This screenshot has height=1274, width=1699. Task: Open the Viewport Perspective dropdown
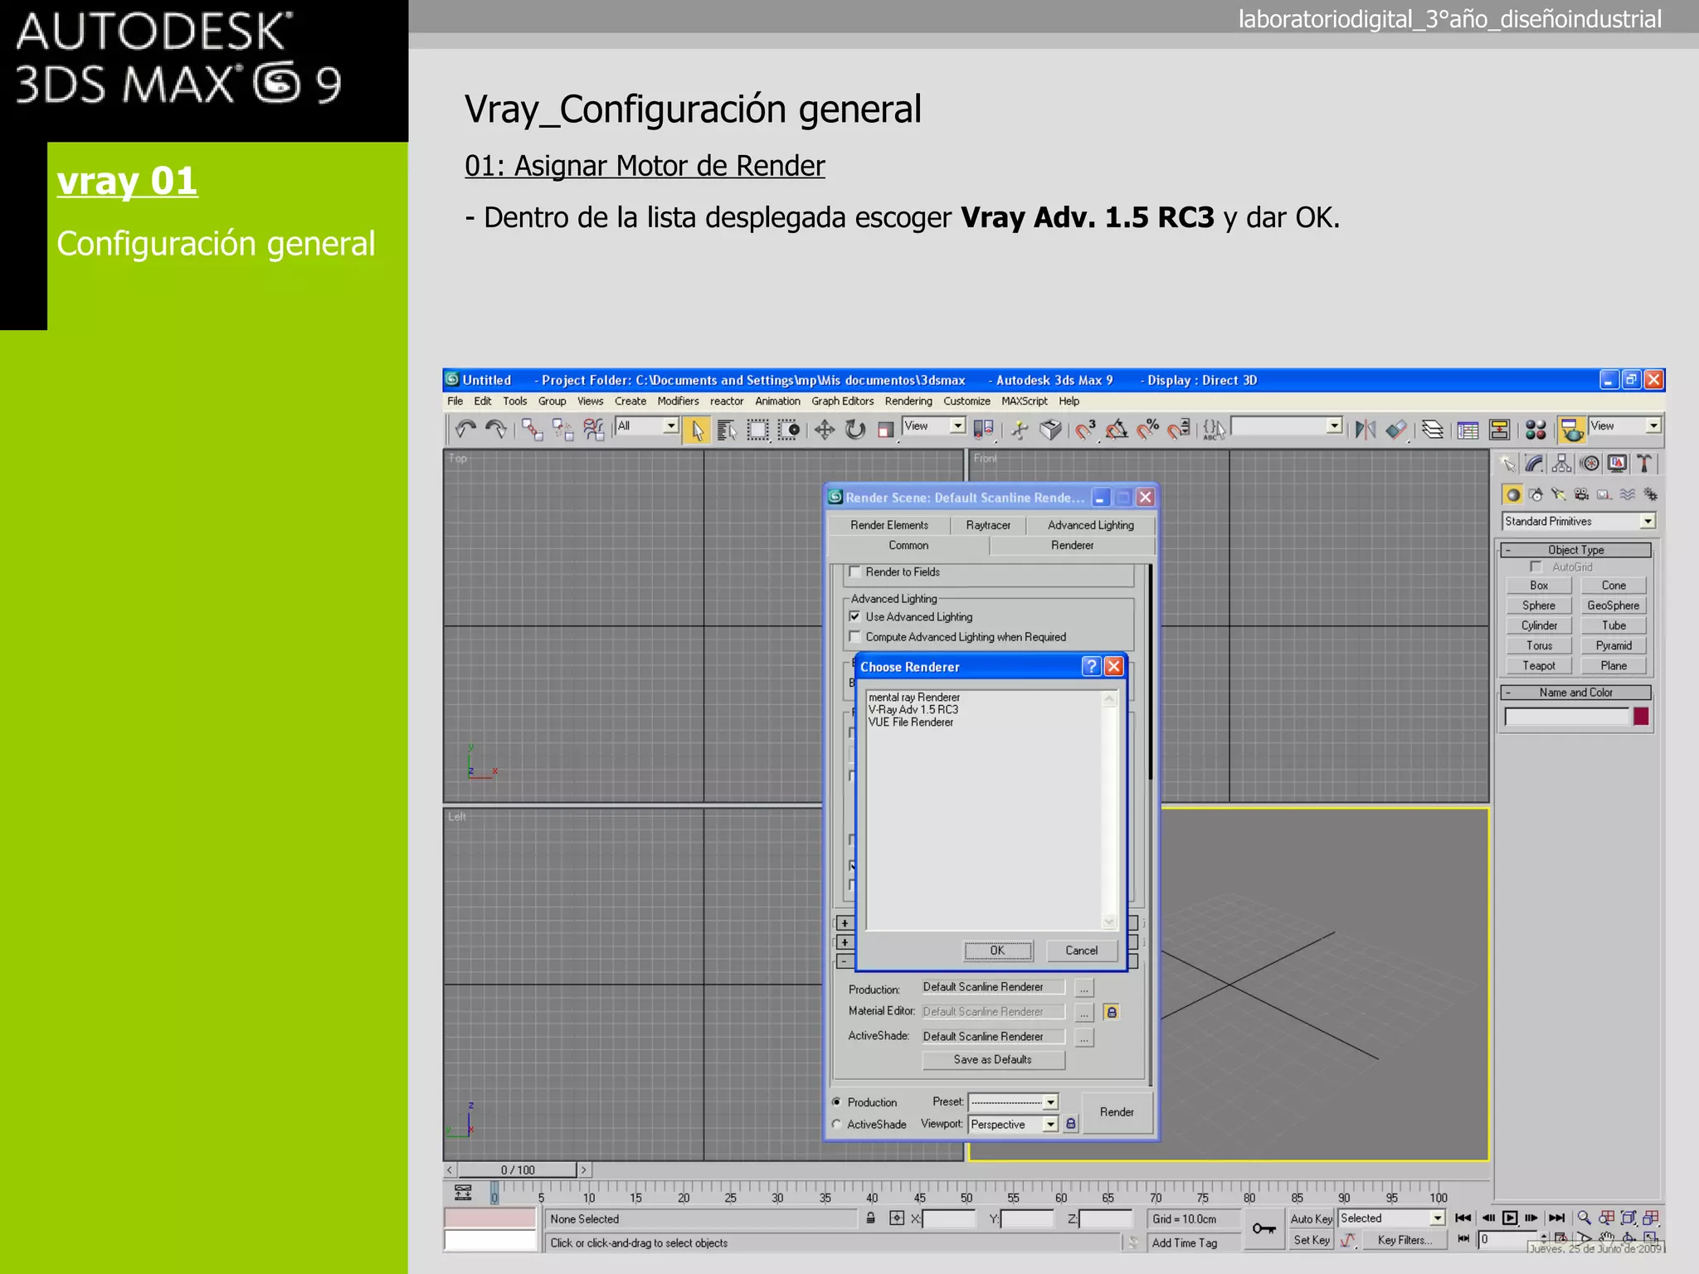1013,1125
